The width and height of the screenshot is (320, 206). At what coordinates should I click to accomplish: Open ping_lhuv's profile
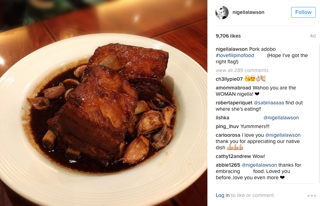click(x=227, y=127)
